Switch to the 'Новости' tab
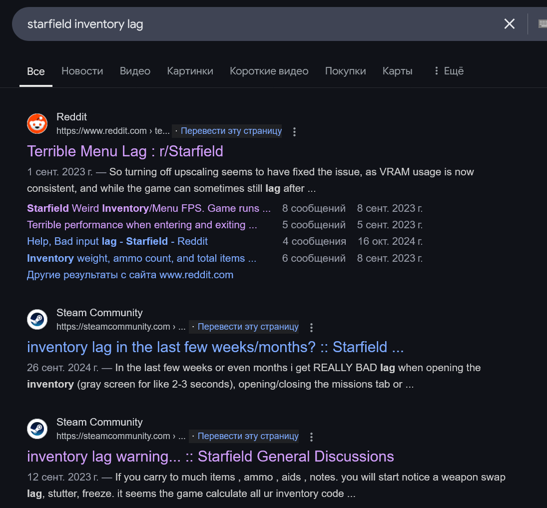Viewport: 547px width, 508px height. click(x=82, y=71)
